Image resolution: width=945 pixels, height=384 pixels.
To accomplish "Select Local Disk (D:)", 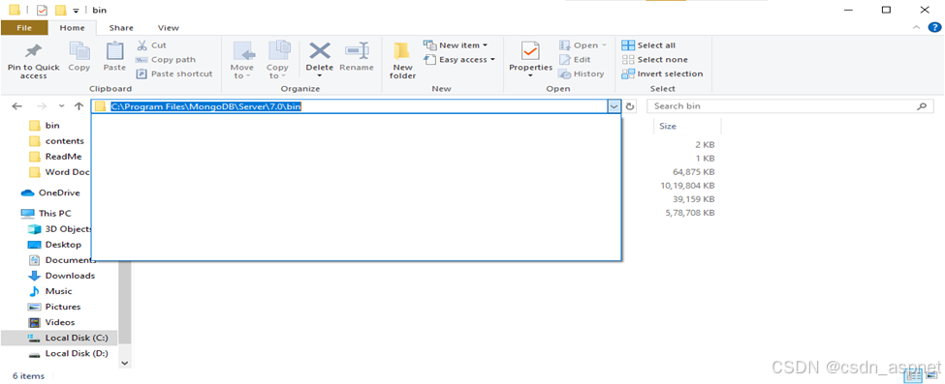I will pyautogui.click(x=69, y=353).
